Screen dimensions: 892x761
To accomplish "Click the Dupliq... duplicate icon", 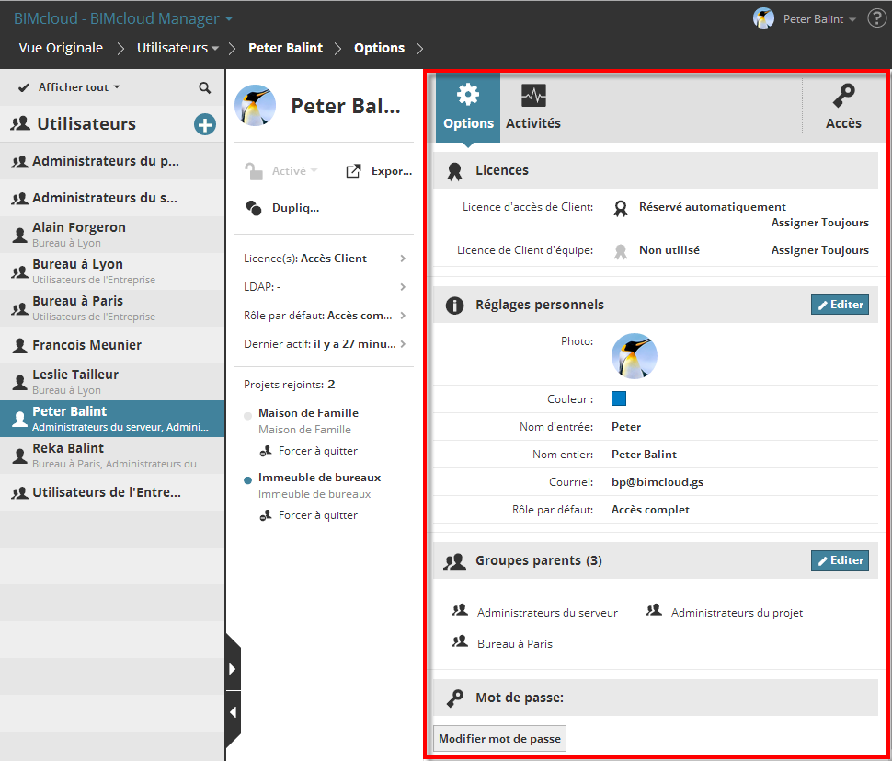I will [x=254, y=208].
